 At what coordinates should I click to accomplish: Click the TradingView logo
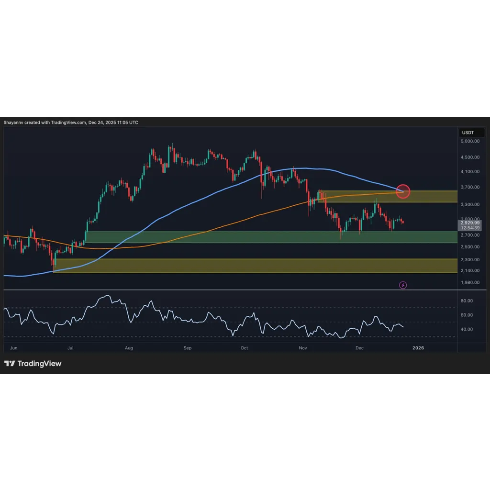(x=33, y=364)
